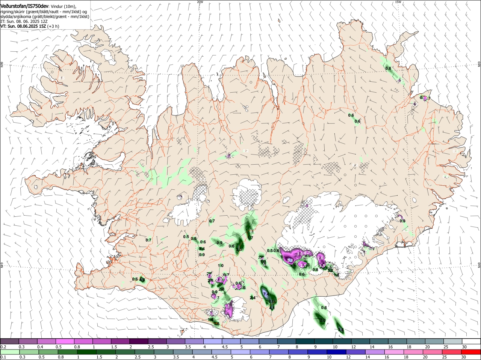Click the 7.4 precipitation value on the map
481x360 pixels.
(266, 294)
